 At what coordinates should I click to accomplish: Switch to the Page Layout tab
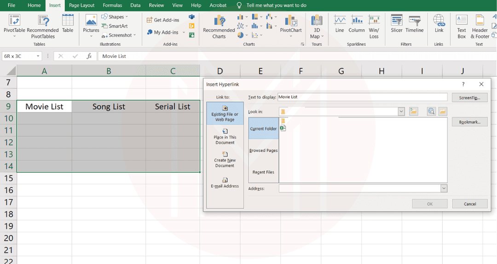pyautogui.click(x=81, y=6)
